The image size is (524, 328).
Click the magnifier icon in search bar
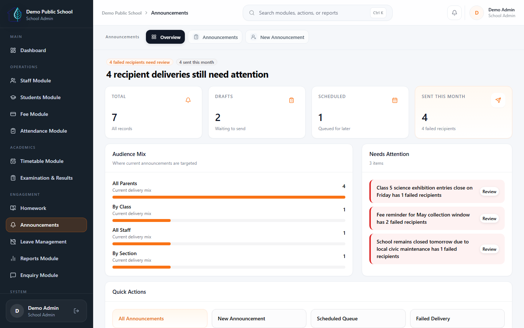(252, 13)
